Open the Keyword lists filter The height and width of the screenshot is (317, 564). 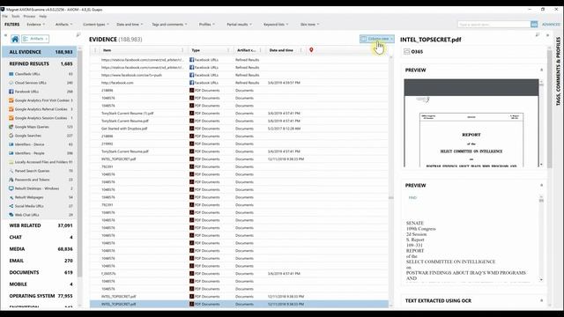276,25
